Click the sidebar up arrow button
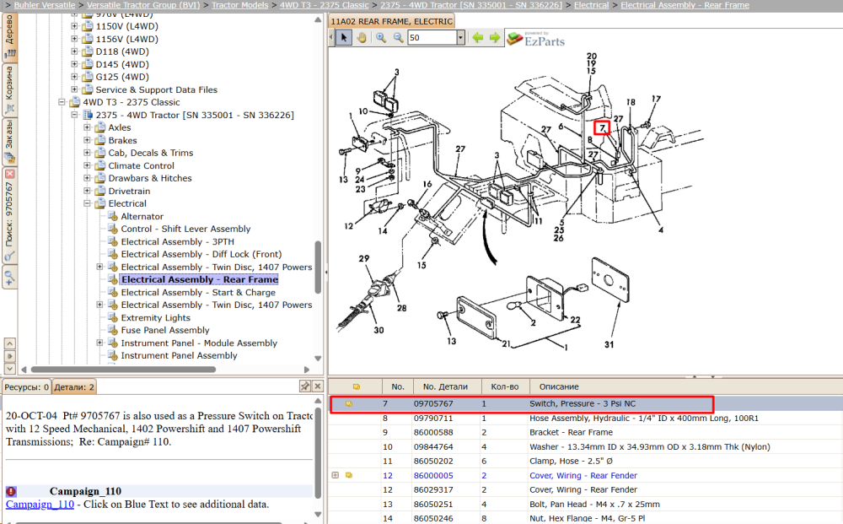Screen dimensions: 843x524 point(9,343)
